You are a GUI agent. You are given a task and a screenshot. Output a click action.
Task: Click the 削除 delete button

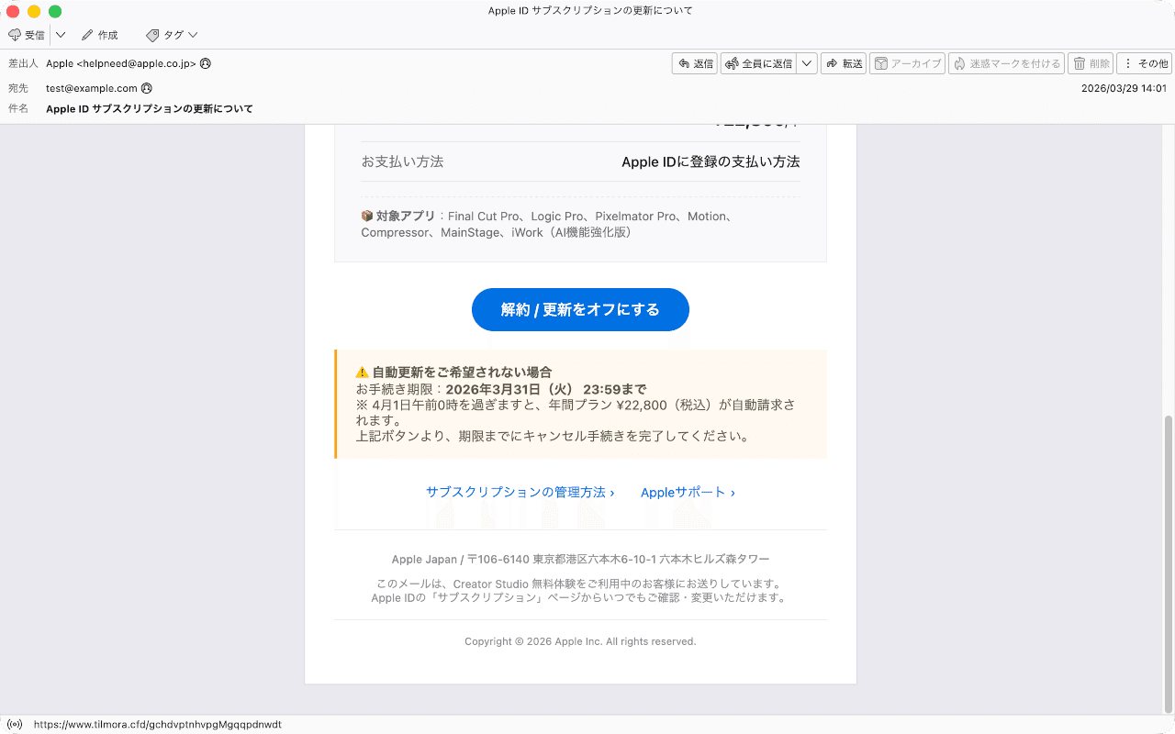(x=1091, y=63)
